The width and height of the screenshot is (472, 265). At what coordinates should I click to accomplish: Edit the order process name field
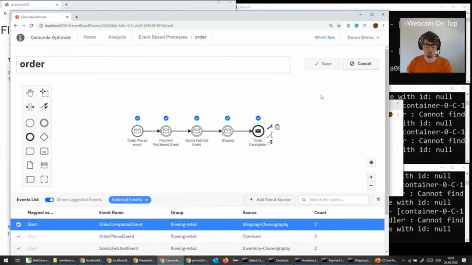[x=153, y=64]
